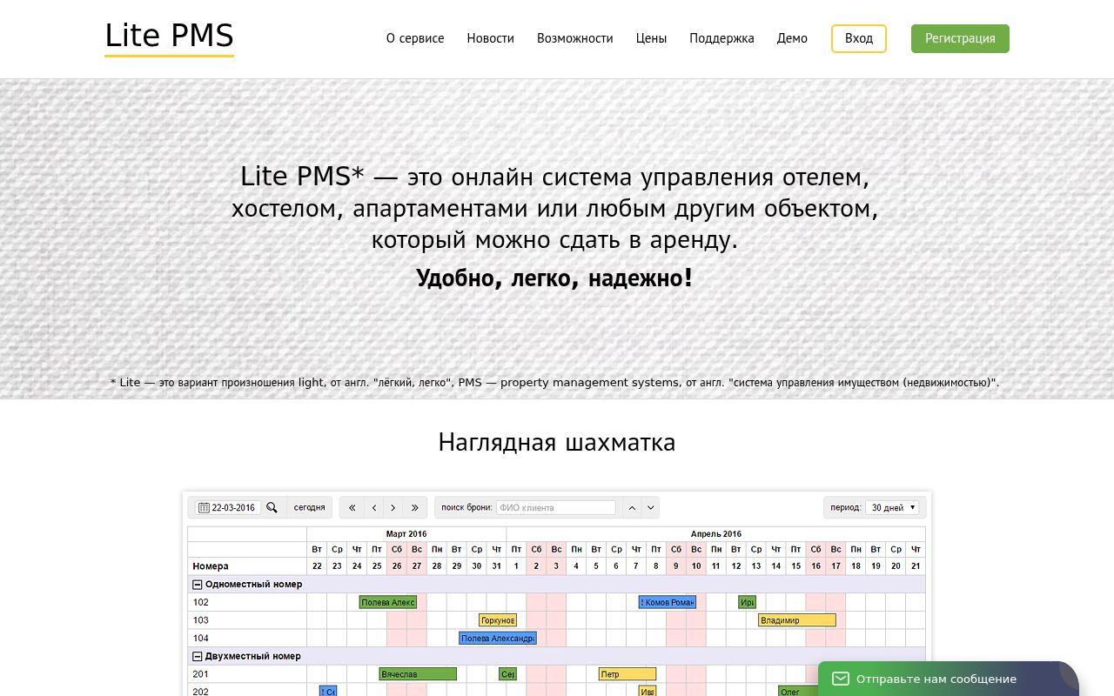Open the Цены menu item

click(x=651, y=38)
